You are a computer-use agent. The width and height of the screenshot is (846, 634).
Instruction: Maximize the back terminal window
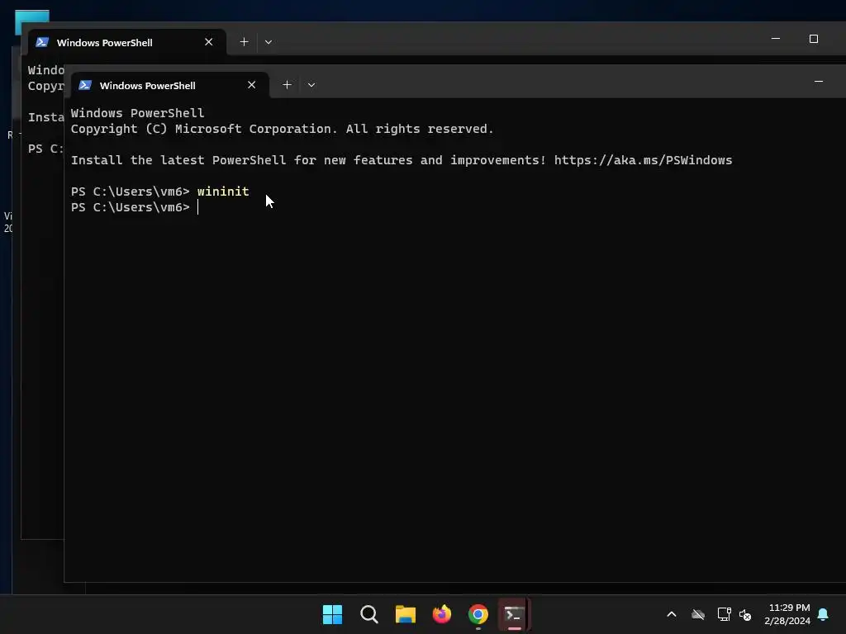[x=814, y=39]
